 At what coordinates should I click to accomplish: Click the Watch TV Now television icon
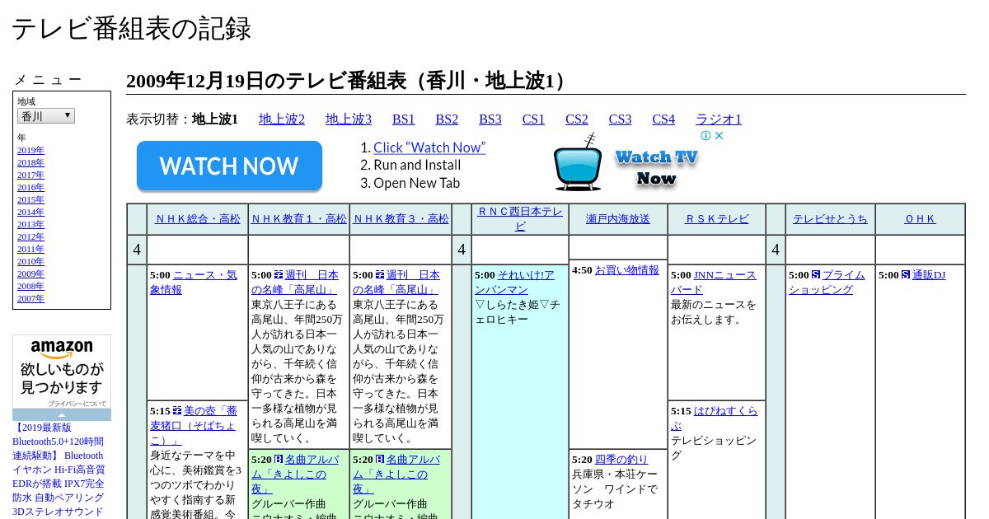(578, 162)
